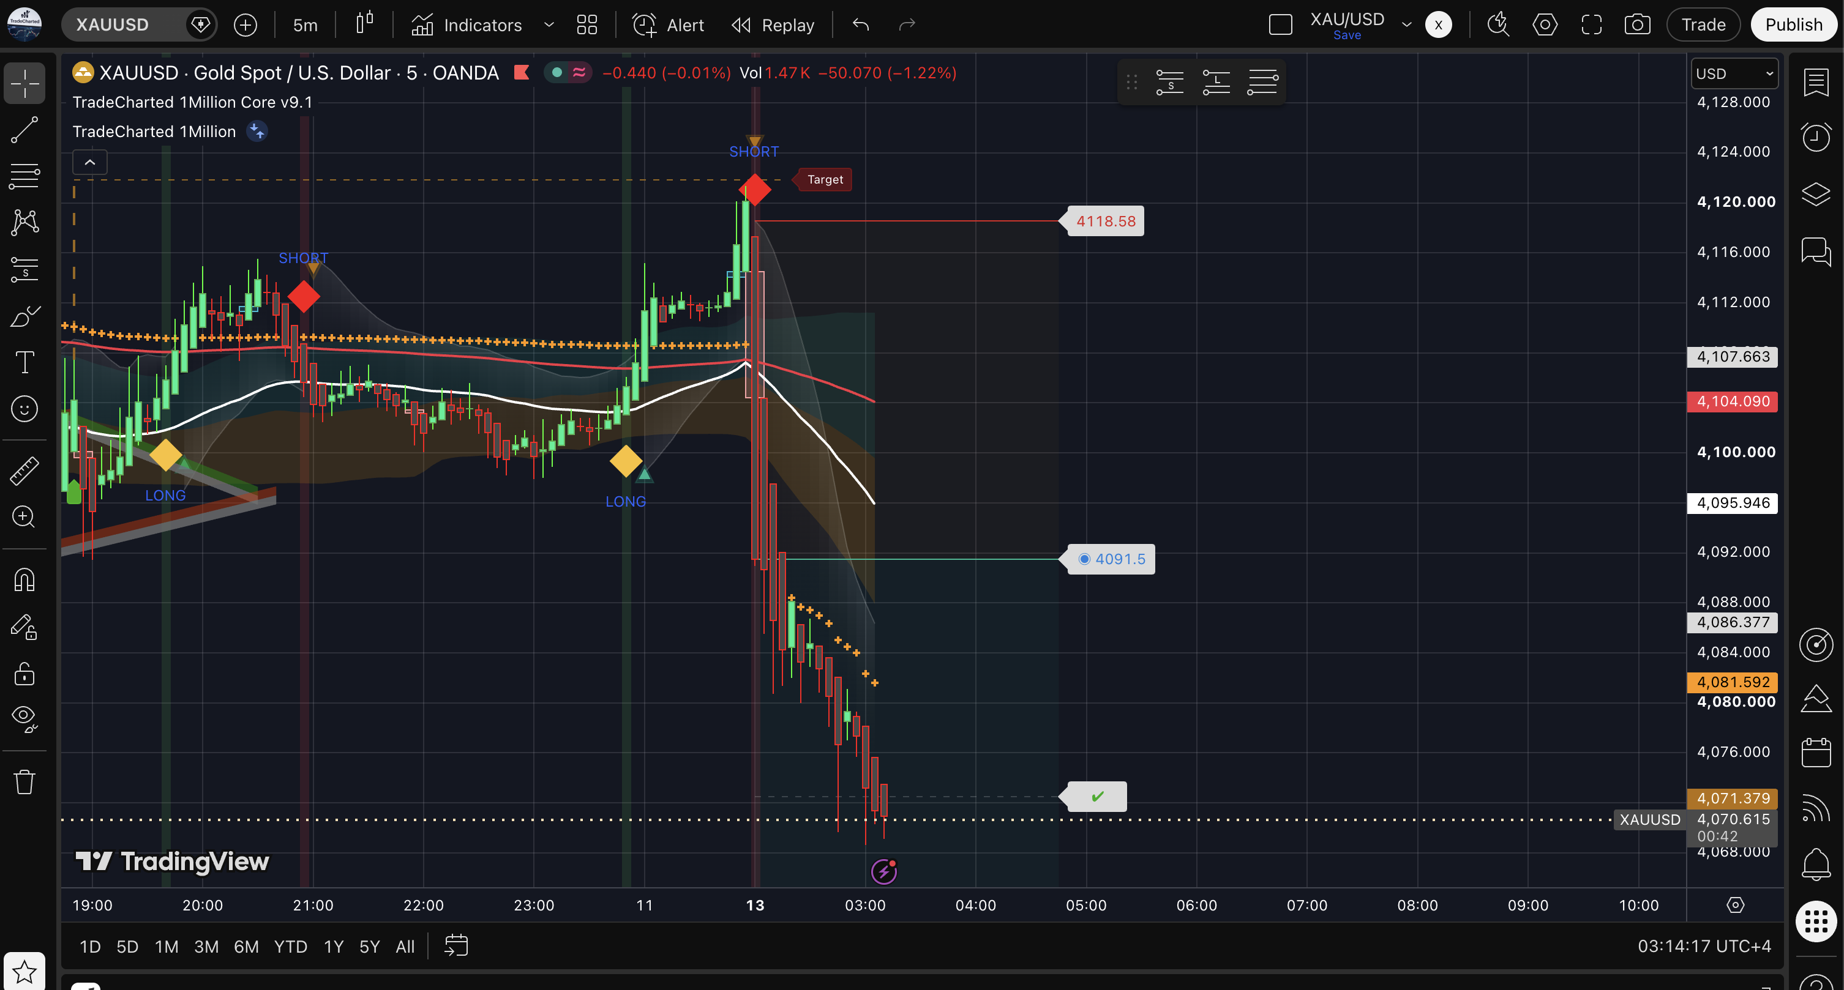Image resolution: width=1844 pixels, height=990 pixels.
Task: Select the trend line drawing tool
Action: (24, 130)
